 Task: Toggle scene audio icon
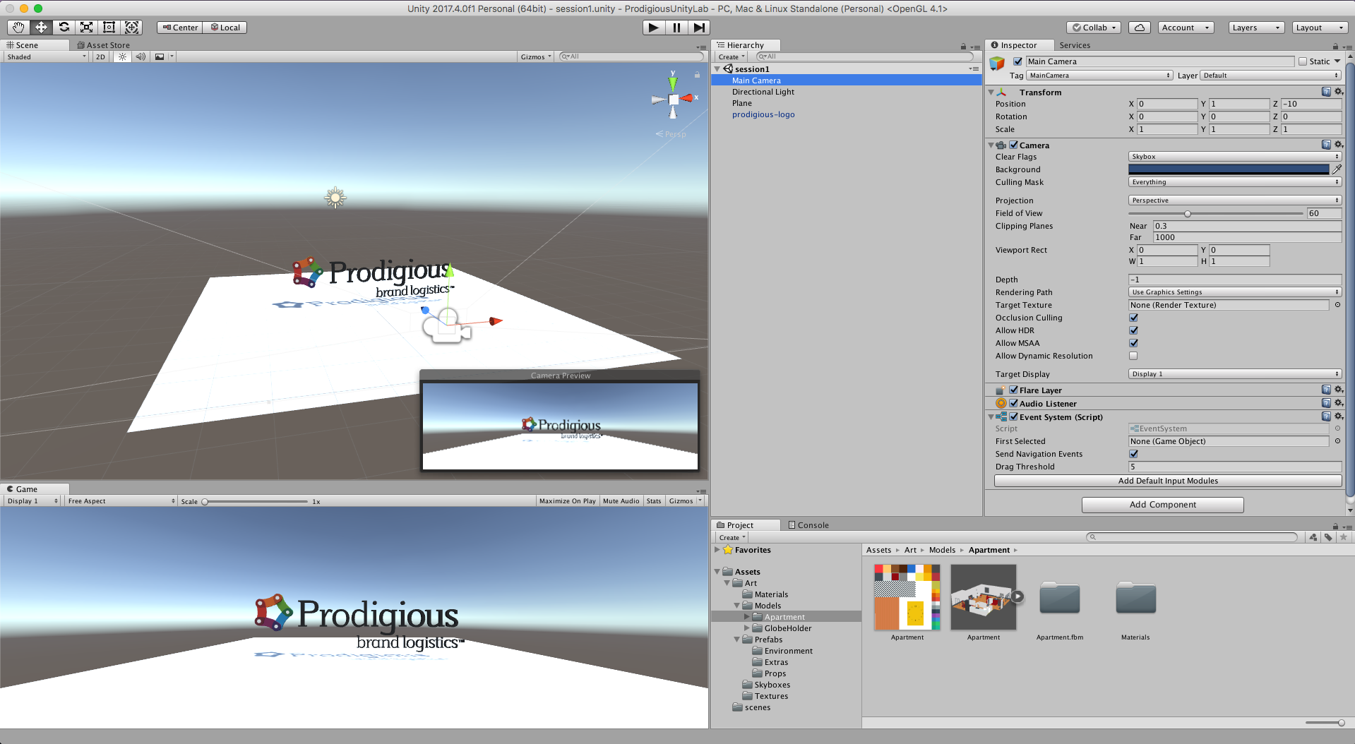(141, 56)
